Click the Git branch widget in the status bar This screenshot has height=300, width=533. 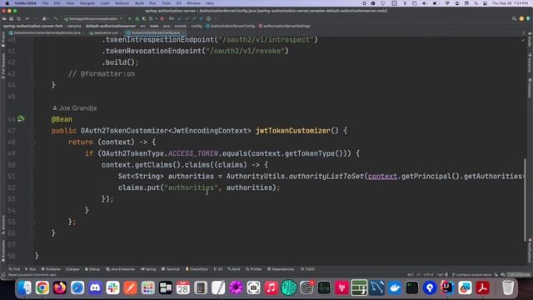click(x=473, y=275)
